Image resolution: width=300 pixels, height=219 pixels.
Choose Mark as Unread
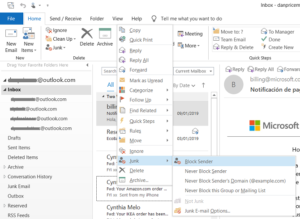pyautogui.click(x=145, y=80)
